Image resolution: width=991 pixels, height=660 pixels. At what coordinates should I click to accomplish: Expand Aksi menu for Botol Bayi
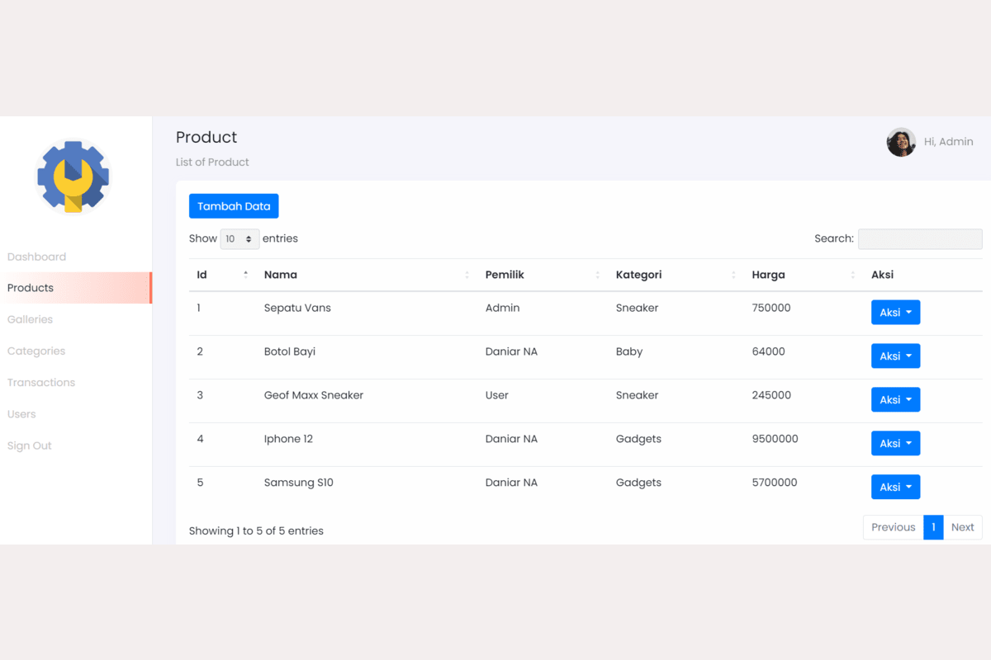click(895, 356)
